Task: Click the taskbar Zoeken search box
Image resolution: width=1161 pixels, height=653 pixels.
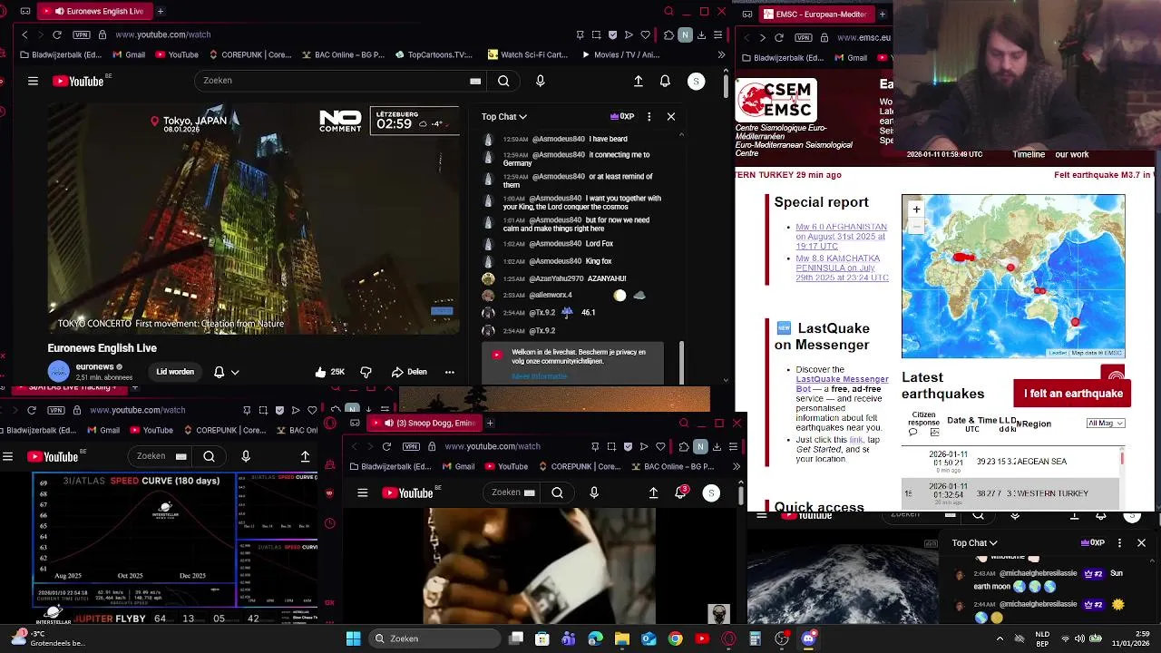Action: click(x=435, y=638)
